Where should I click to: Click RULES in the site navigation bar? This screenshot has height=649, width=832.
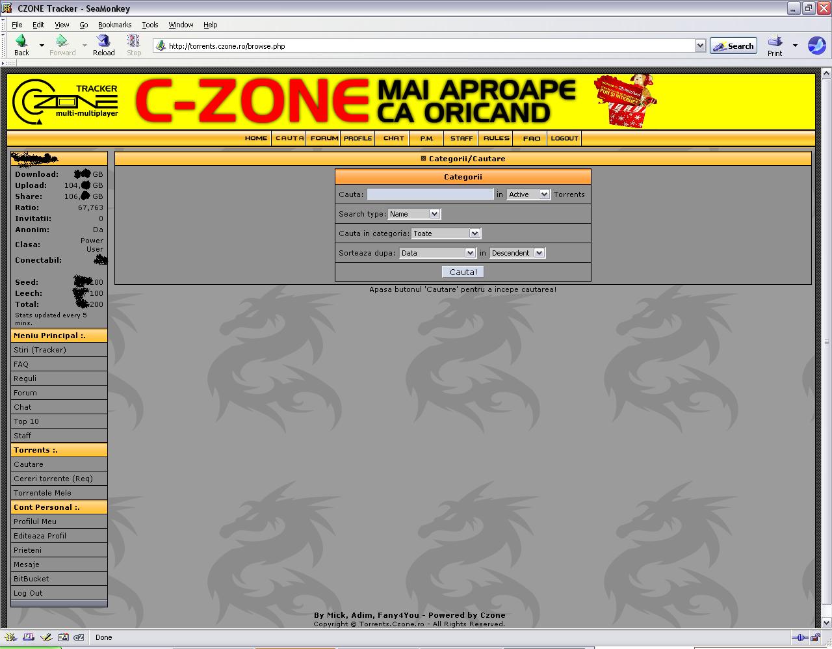tap(497, 139)
